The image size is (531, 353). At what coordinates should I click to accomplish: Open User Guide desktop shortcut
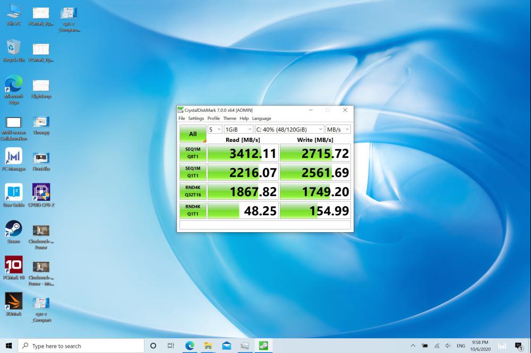pos(14,195)
